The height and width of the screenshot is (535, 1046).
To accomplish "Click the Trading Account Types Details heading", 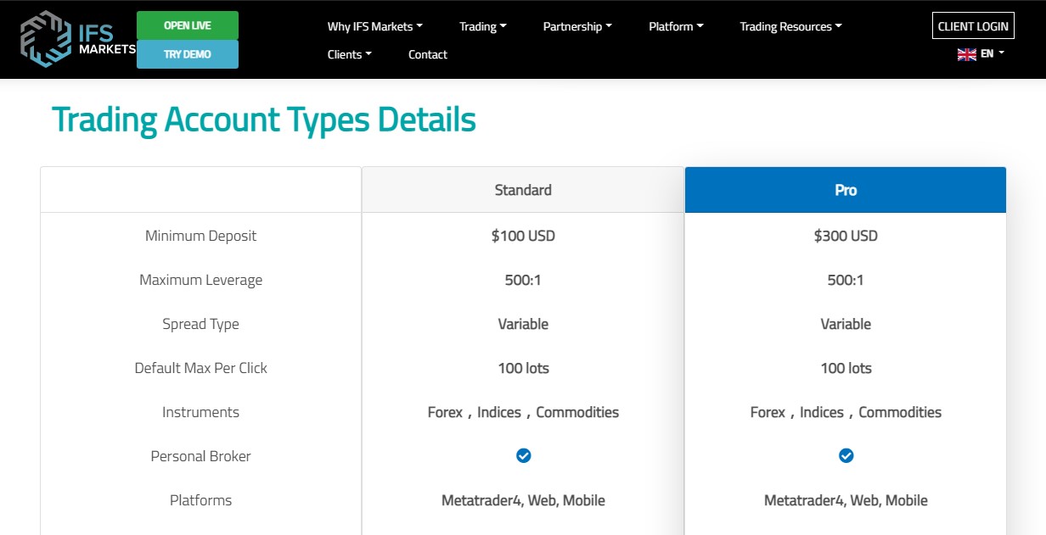I will tap(263, 120).
